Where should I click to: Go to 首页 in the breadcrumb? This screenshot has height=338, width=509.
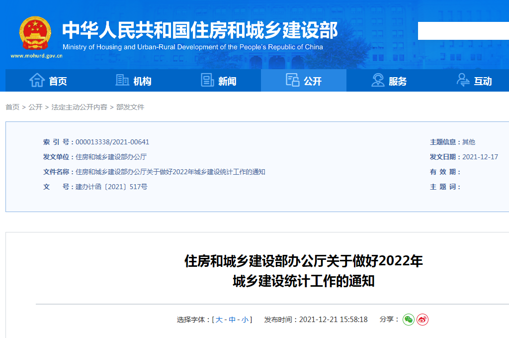click(x=12, y=107)
